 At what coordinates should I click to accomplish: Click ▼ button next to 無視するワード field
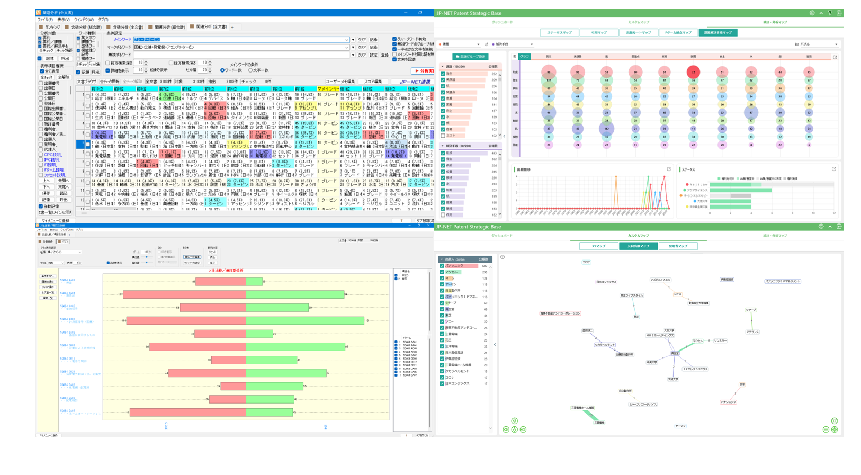353,55
